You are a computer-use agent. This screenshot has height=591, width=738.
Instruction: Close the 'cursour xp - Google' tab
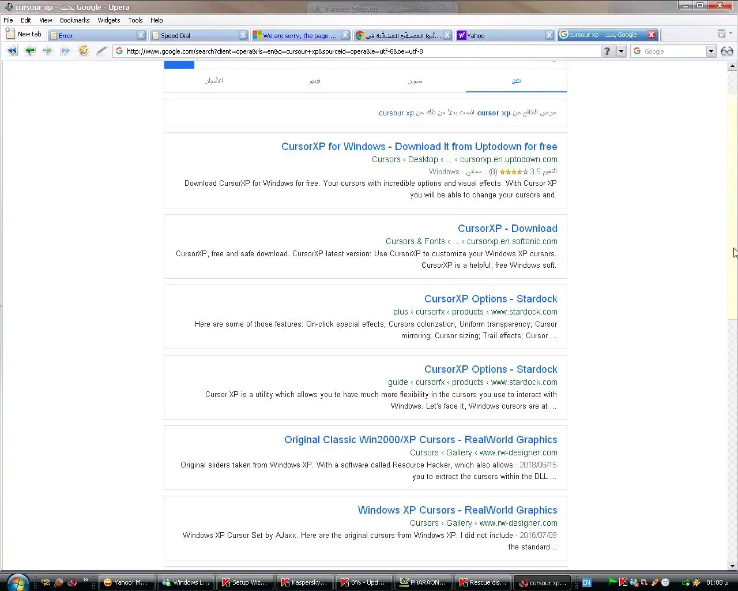[652, 35]
